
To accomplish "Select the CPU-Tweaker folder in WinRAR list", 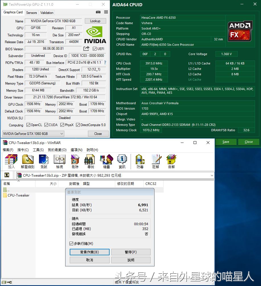I will click(x=16, y=195).
